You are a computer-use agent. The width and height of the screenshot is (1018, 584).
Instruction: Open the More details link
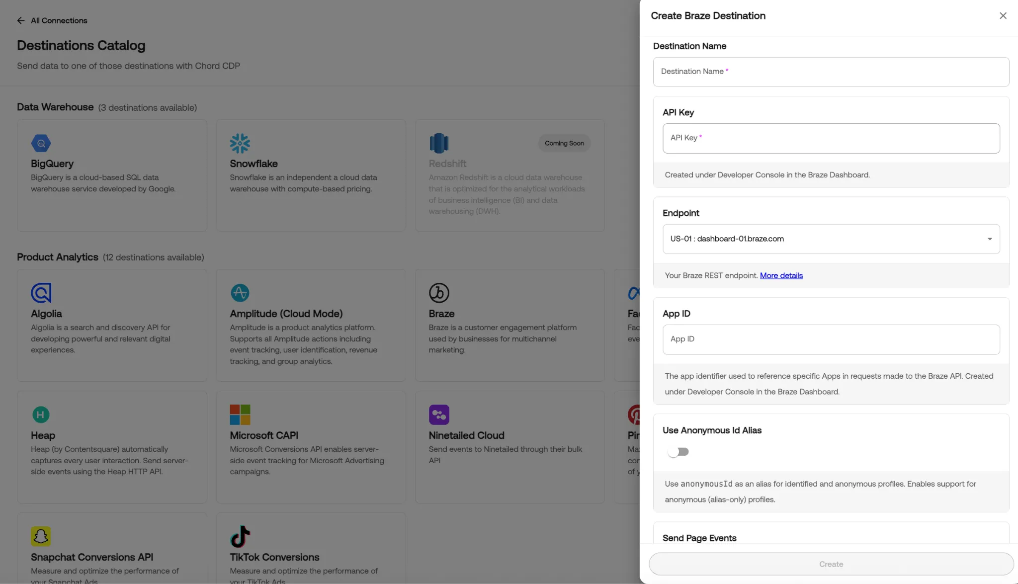click(781, 275)
